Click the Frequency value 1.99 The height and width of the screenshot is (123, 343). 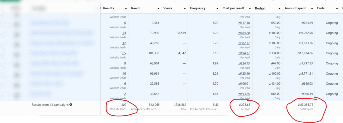215,63
